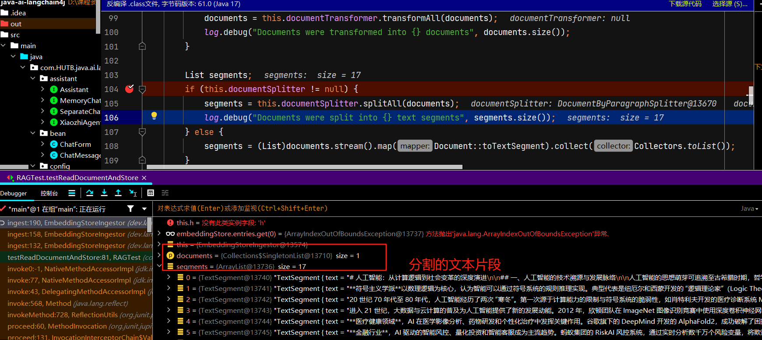This screenshot has height=340, width=762.
Task: Expand segment 4 TextSegment@13744
Action: pyautogui.click(x=169, y=321)
